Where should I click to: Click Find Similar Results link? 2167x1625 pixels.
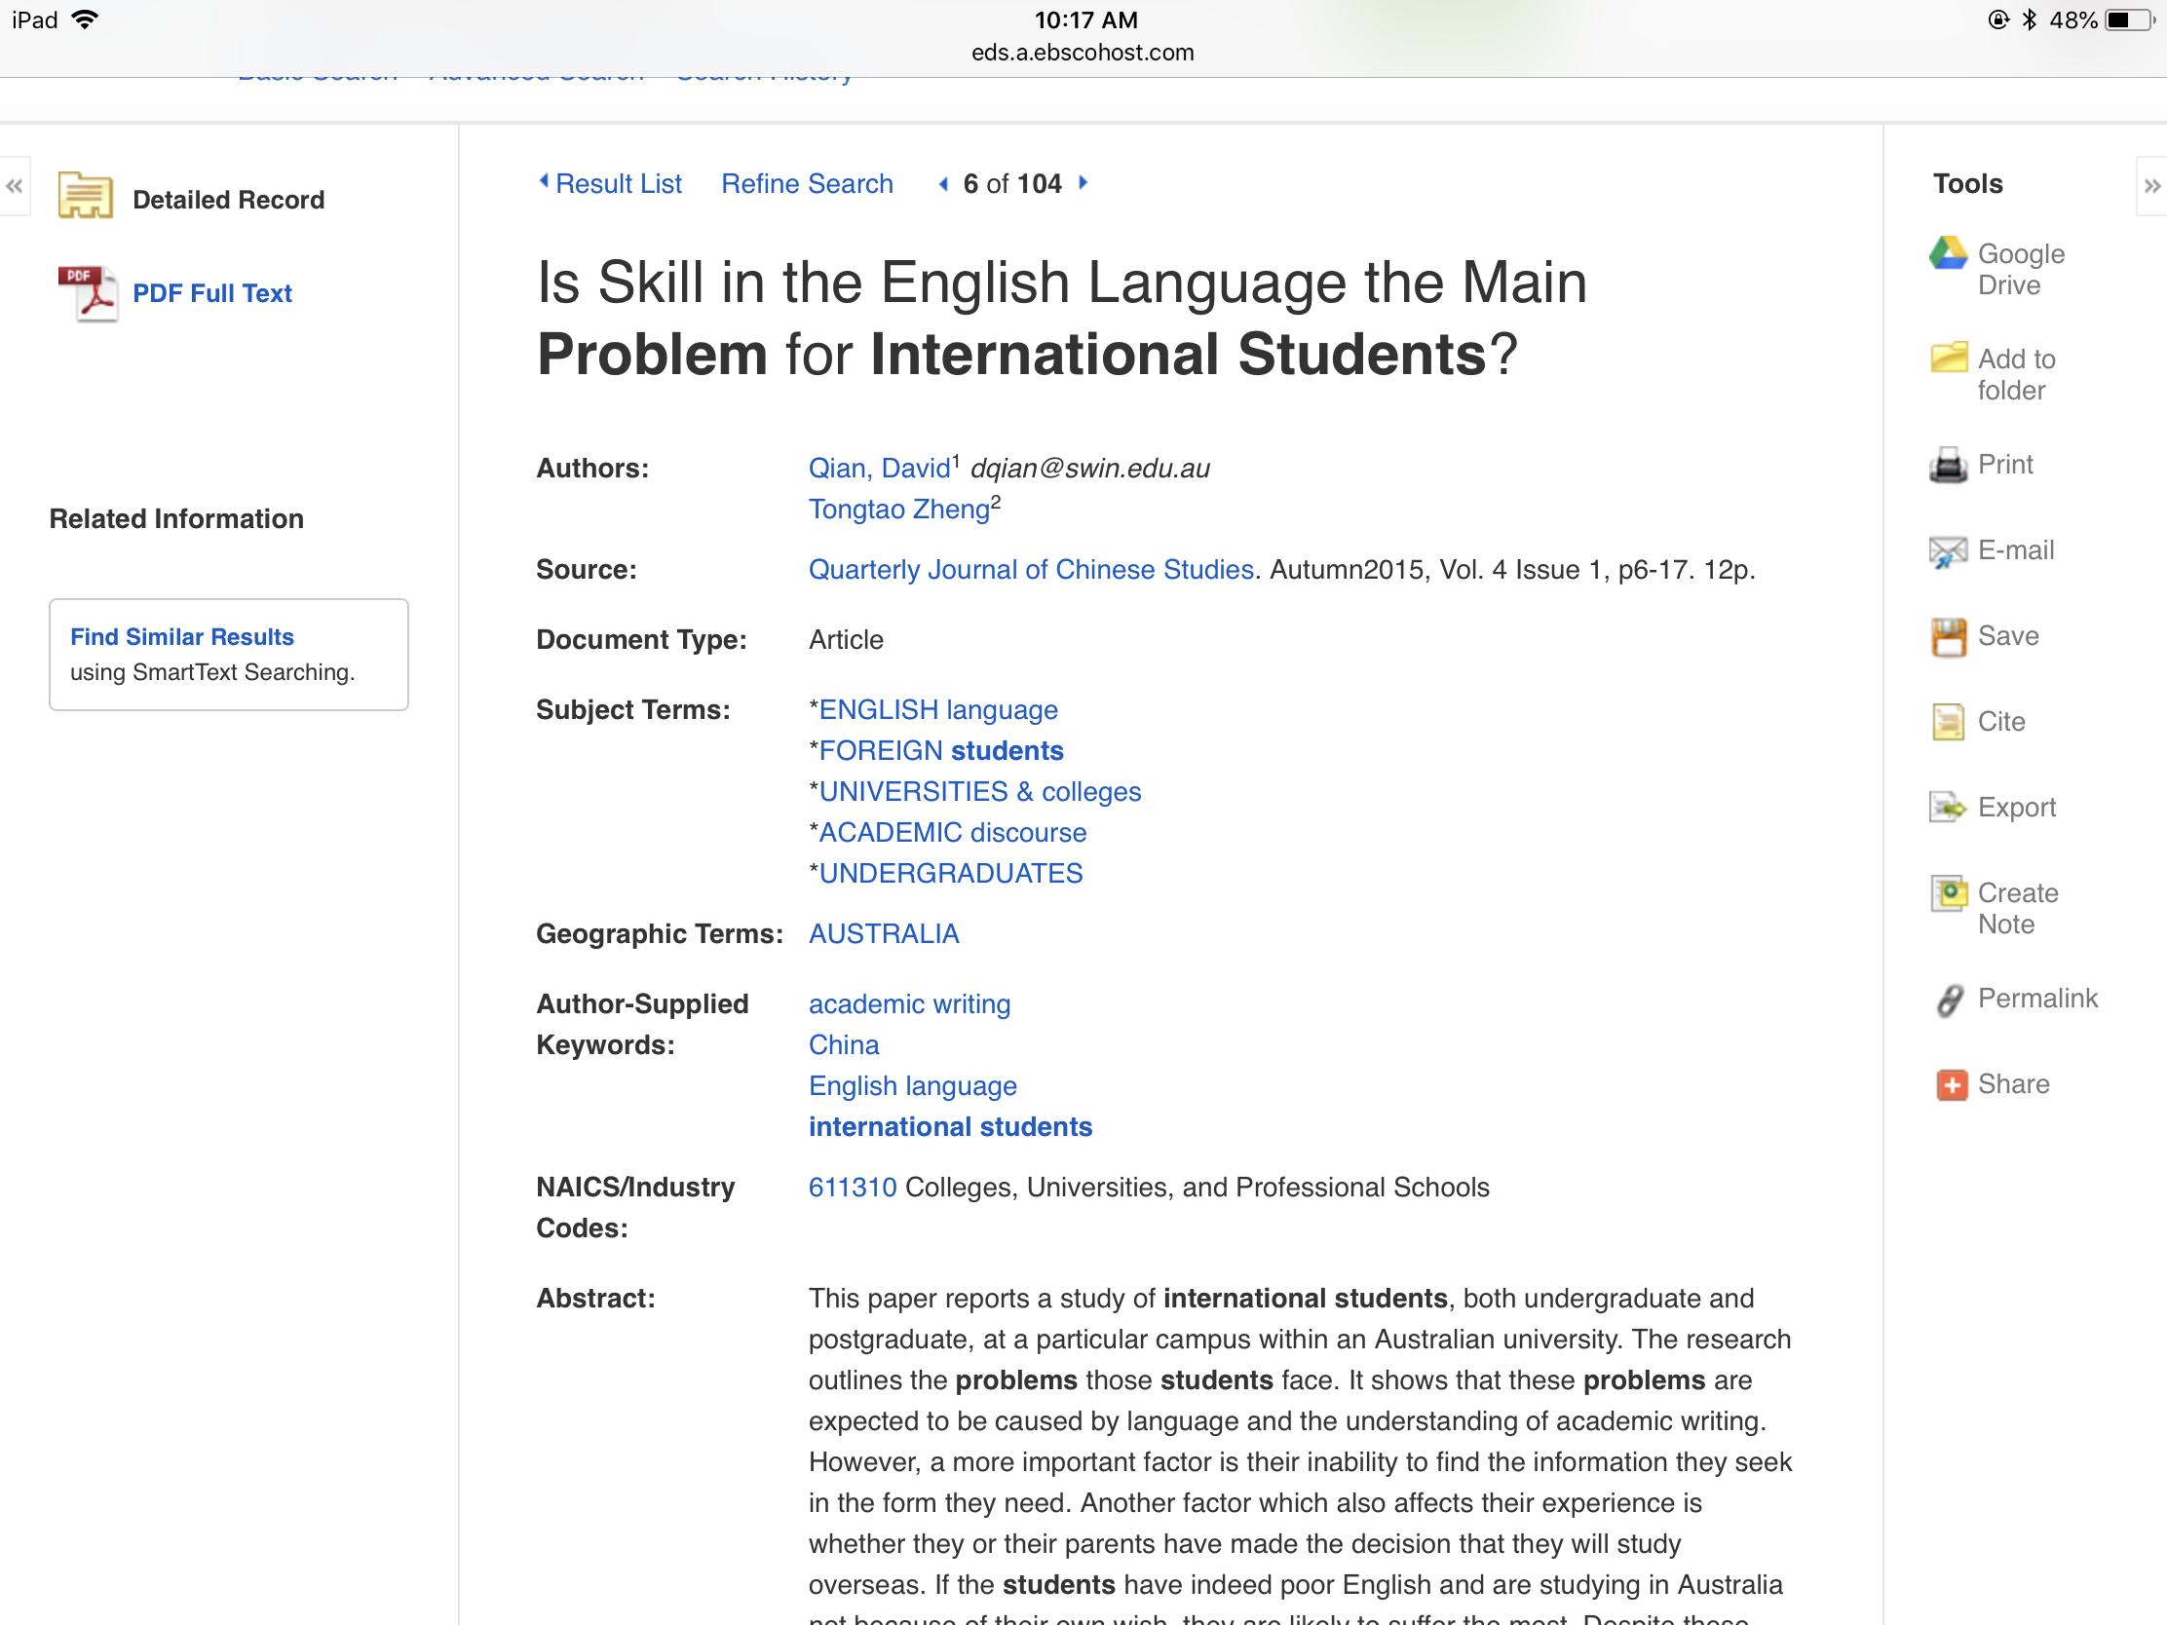point(182,637)
